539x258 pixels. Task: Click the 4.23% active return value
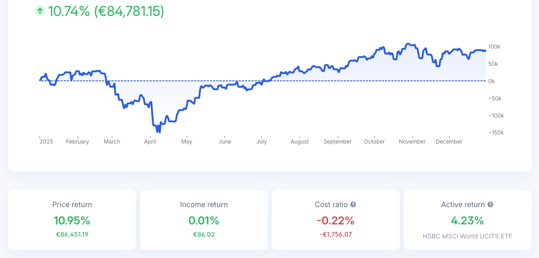tap(467, 221)
